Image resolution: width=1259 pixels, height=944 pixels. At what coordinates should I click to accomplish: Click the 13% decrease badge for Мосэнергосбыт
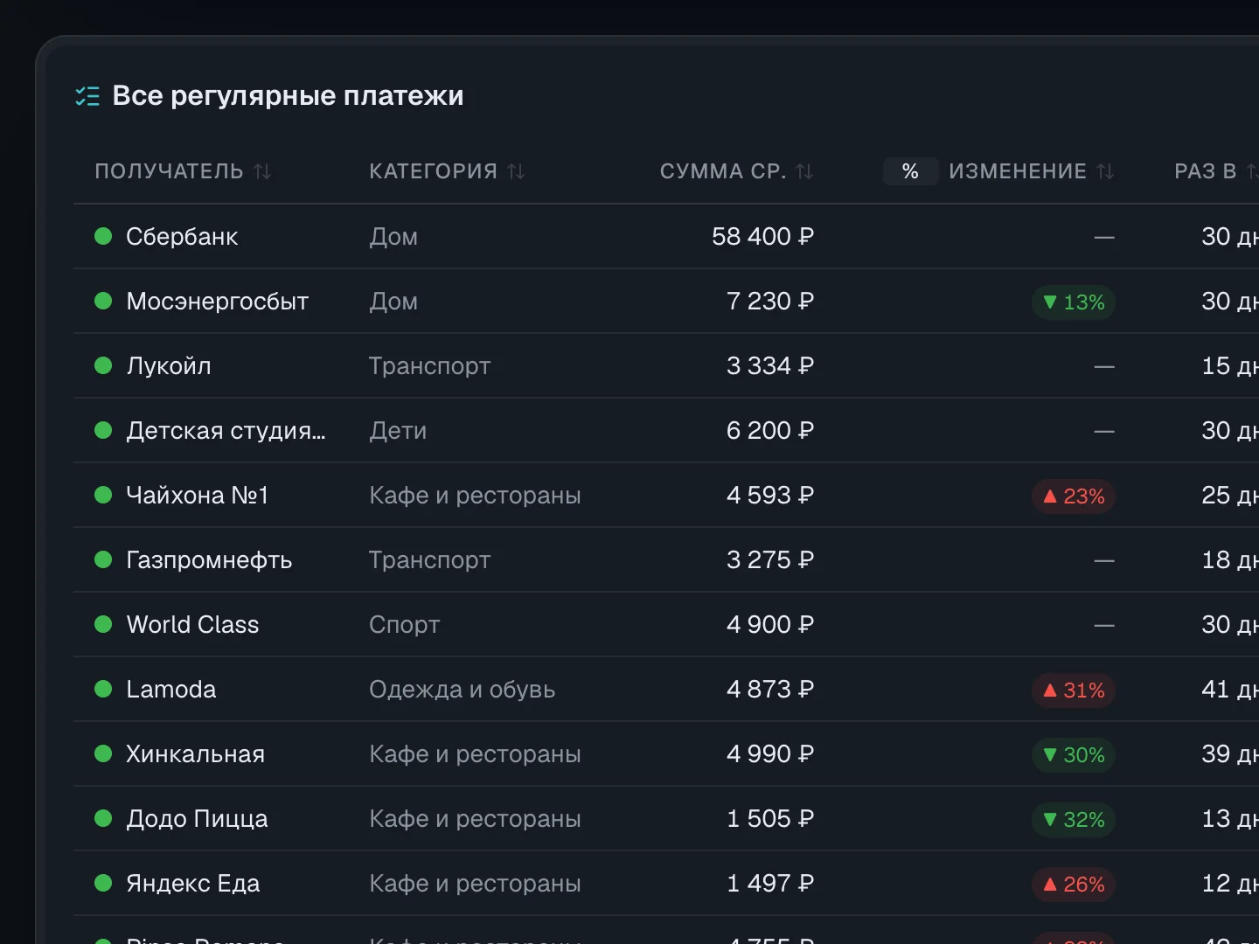1074,302
